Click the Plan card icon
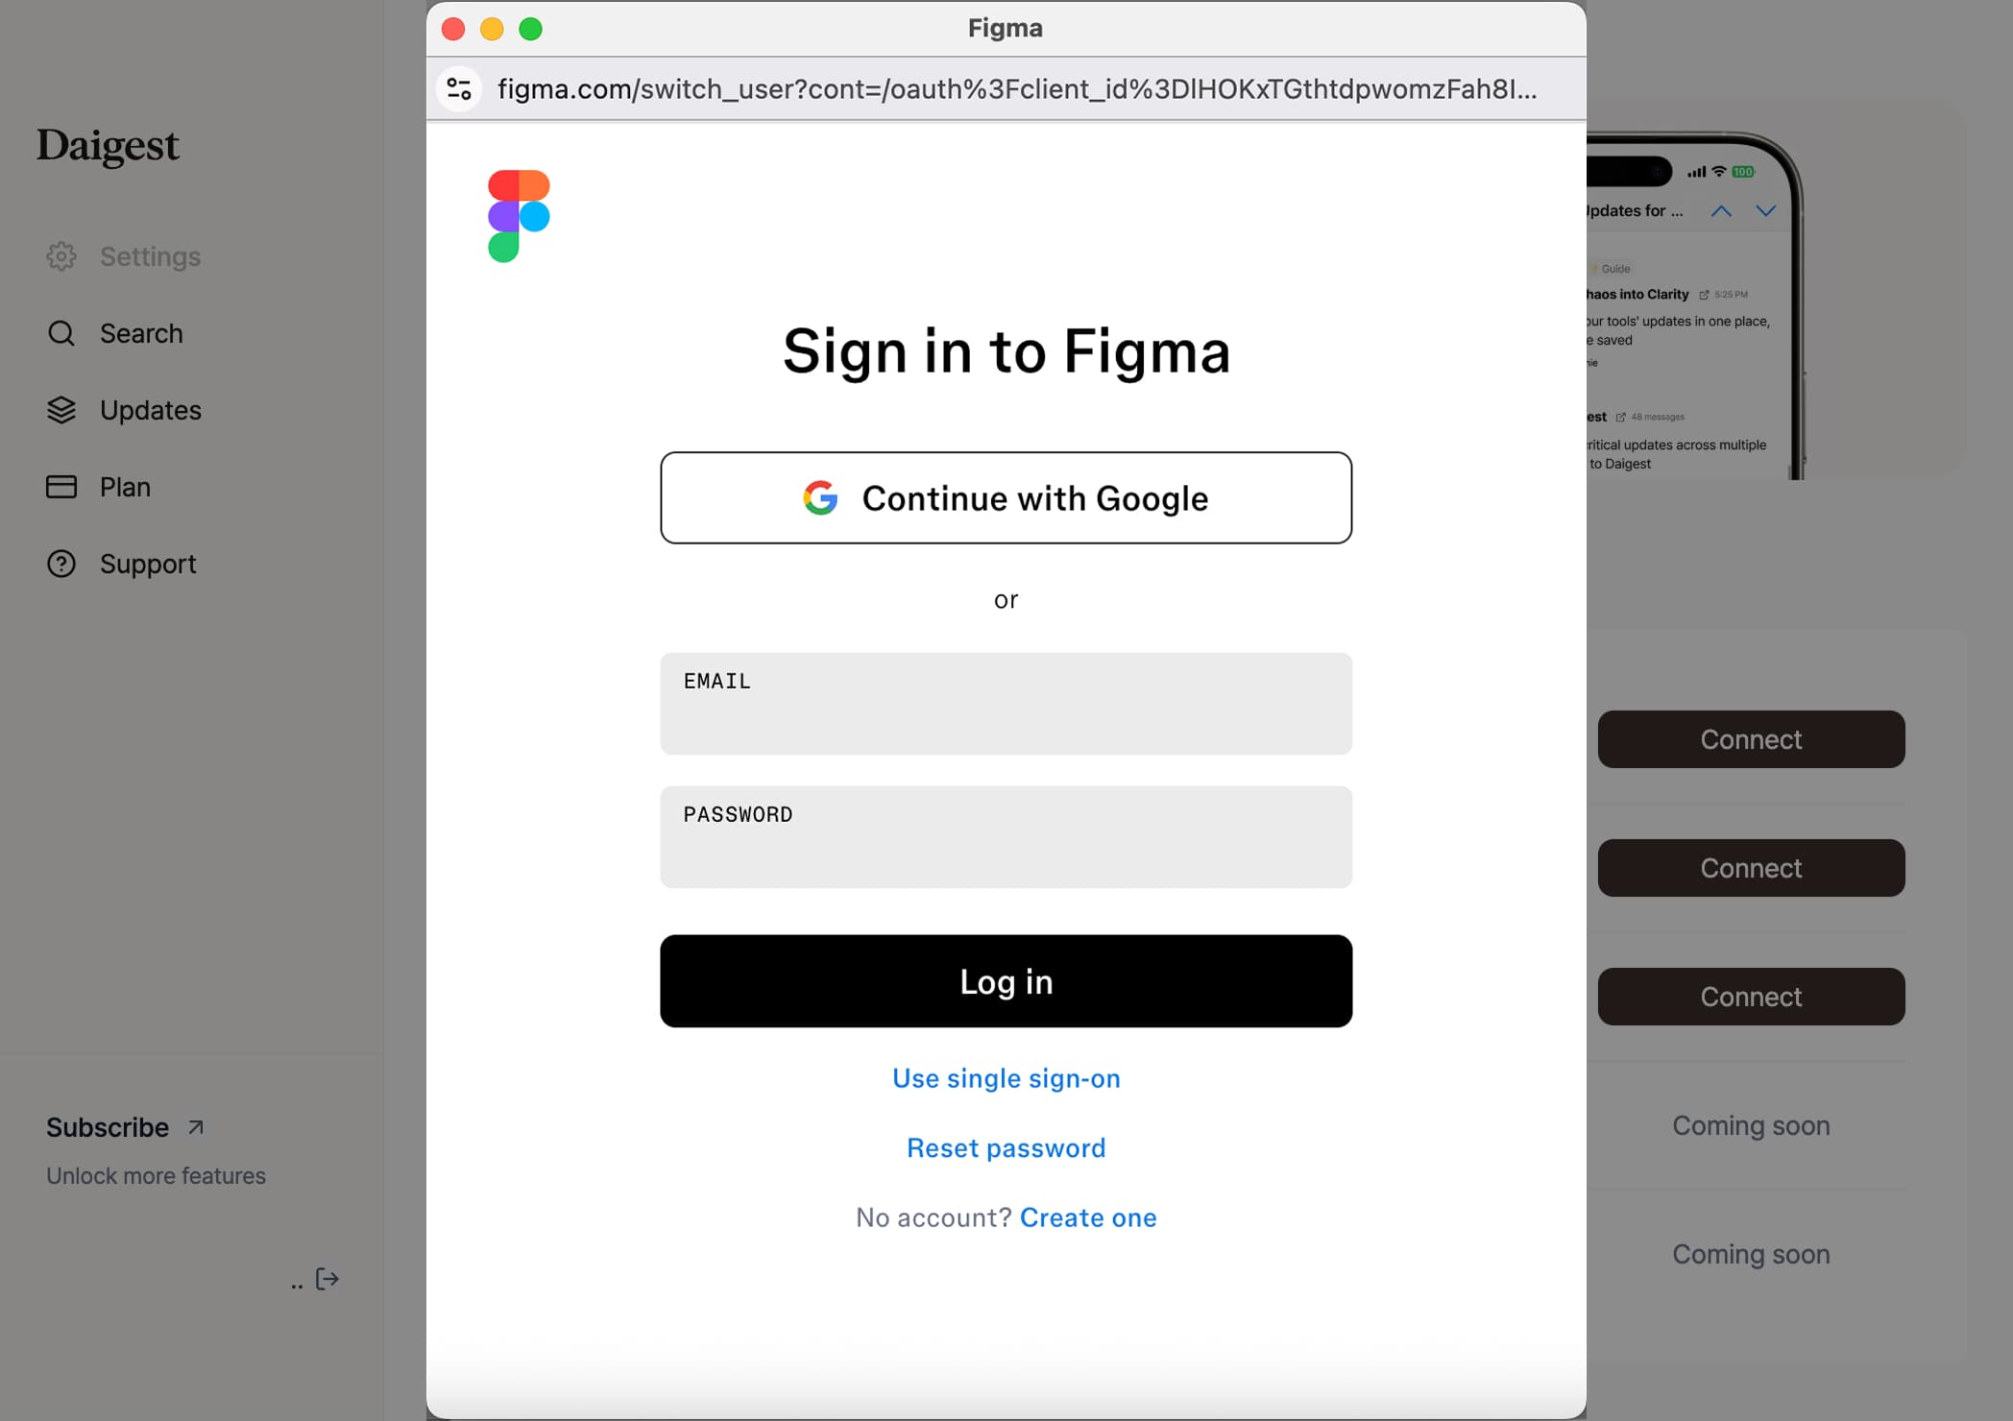The height and width of the screenshot is (1421, 2013). (61, 487)
